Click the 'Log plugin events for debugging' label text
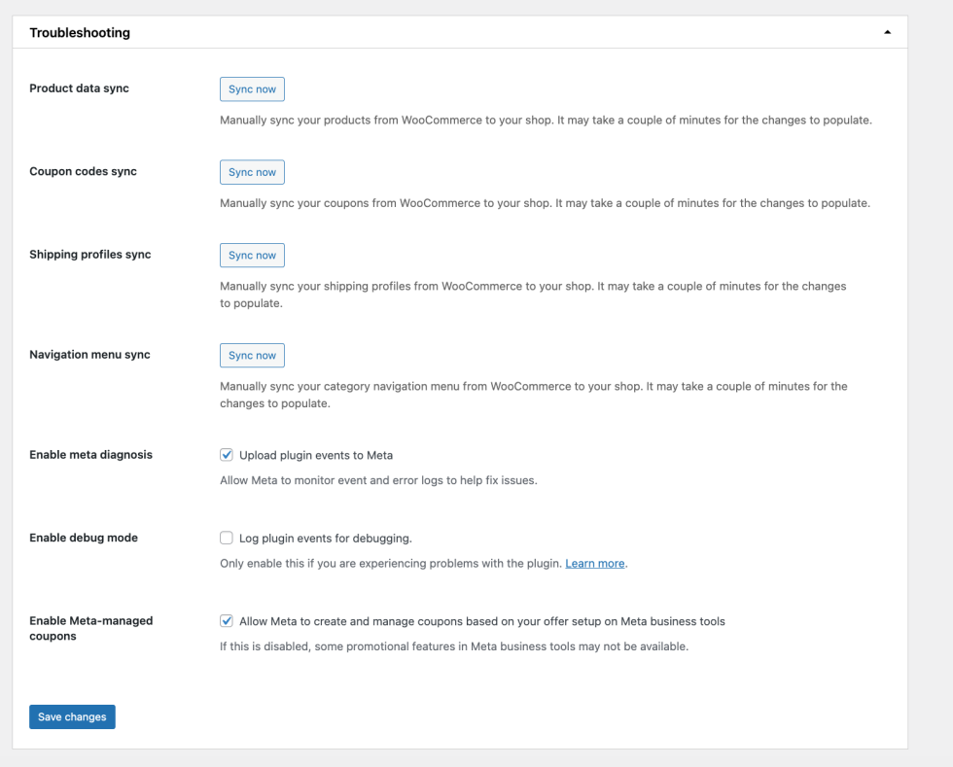Screen dimensions: 953x767 (x=326, y=538)
